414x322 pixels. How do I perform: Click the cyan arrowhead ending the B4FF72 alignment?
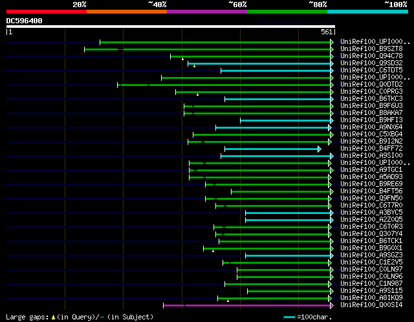click(320, 149)
